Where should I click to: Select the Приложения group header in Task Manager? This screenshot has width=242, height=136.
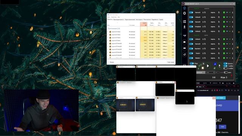coord(114,29)
